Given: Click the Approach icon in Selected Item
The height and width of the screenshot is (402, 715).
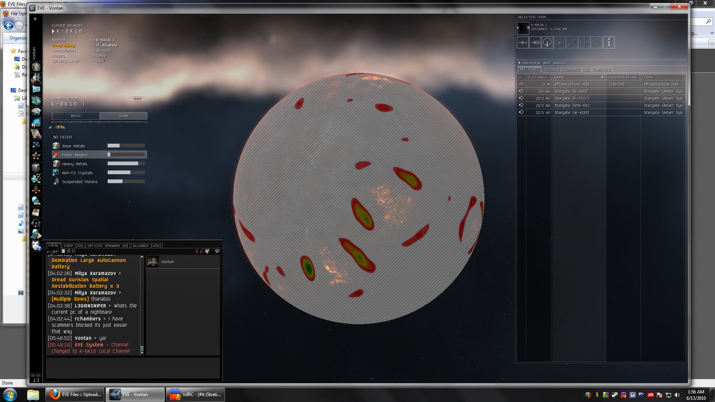Looking at the screenshot, I should coord(522,43).
